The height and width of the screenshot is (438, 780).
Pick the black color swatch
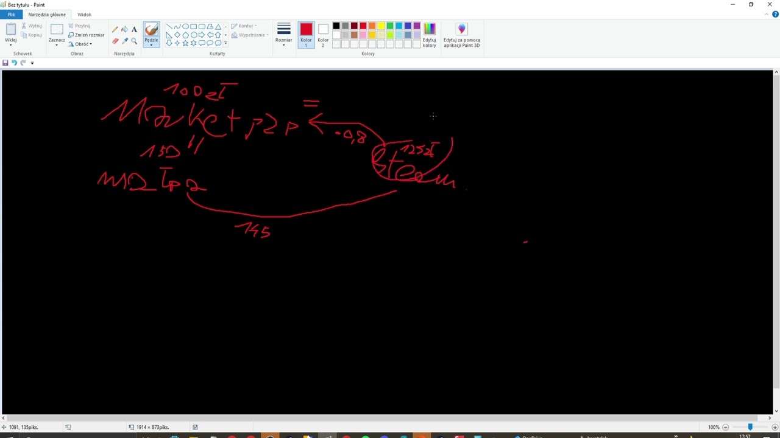tap(336, 26)
